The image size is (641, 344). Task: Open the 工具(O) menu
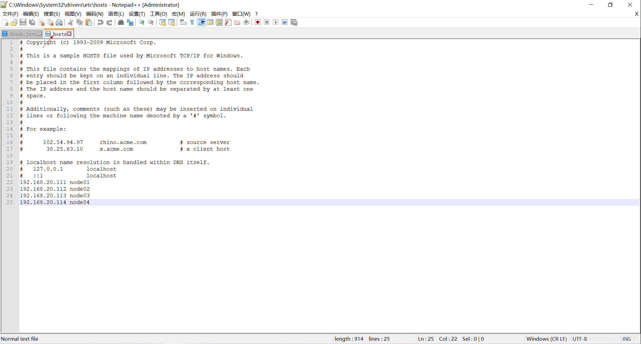pyautogui.click(x=158, y=14)
